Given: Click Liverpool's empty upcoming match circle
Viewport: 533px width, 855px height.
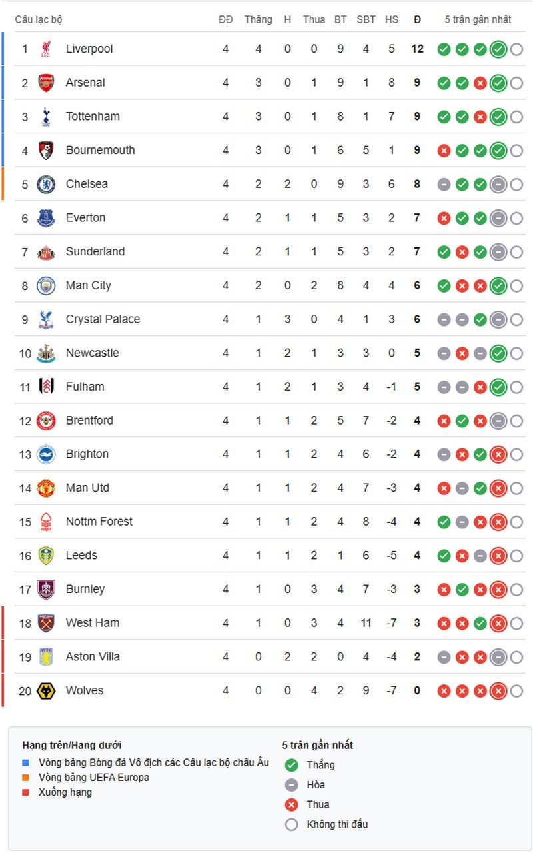Looking at the screenshot, I should (516, 49).
